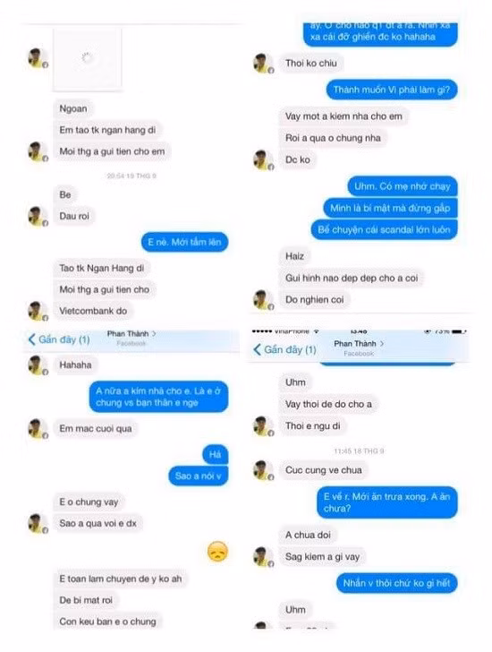Image resolution: width=492 pixels, height=652 pixels.
Task: Tap the back arrow beside left "Gần đây (1)"
Action: tap(31, 339)
